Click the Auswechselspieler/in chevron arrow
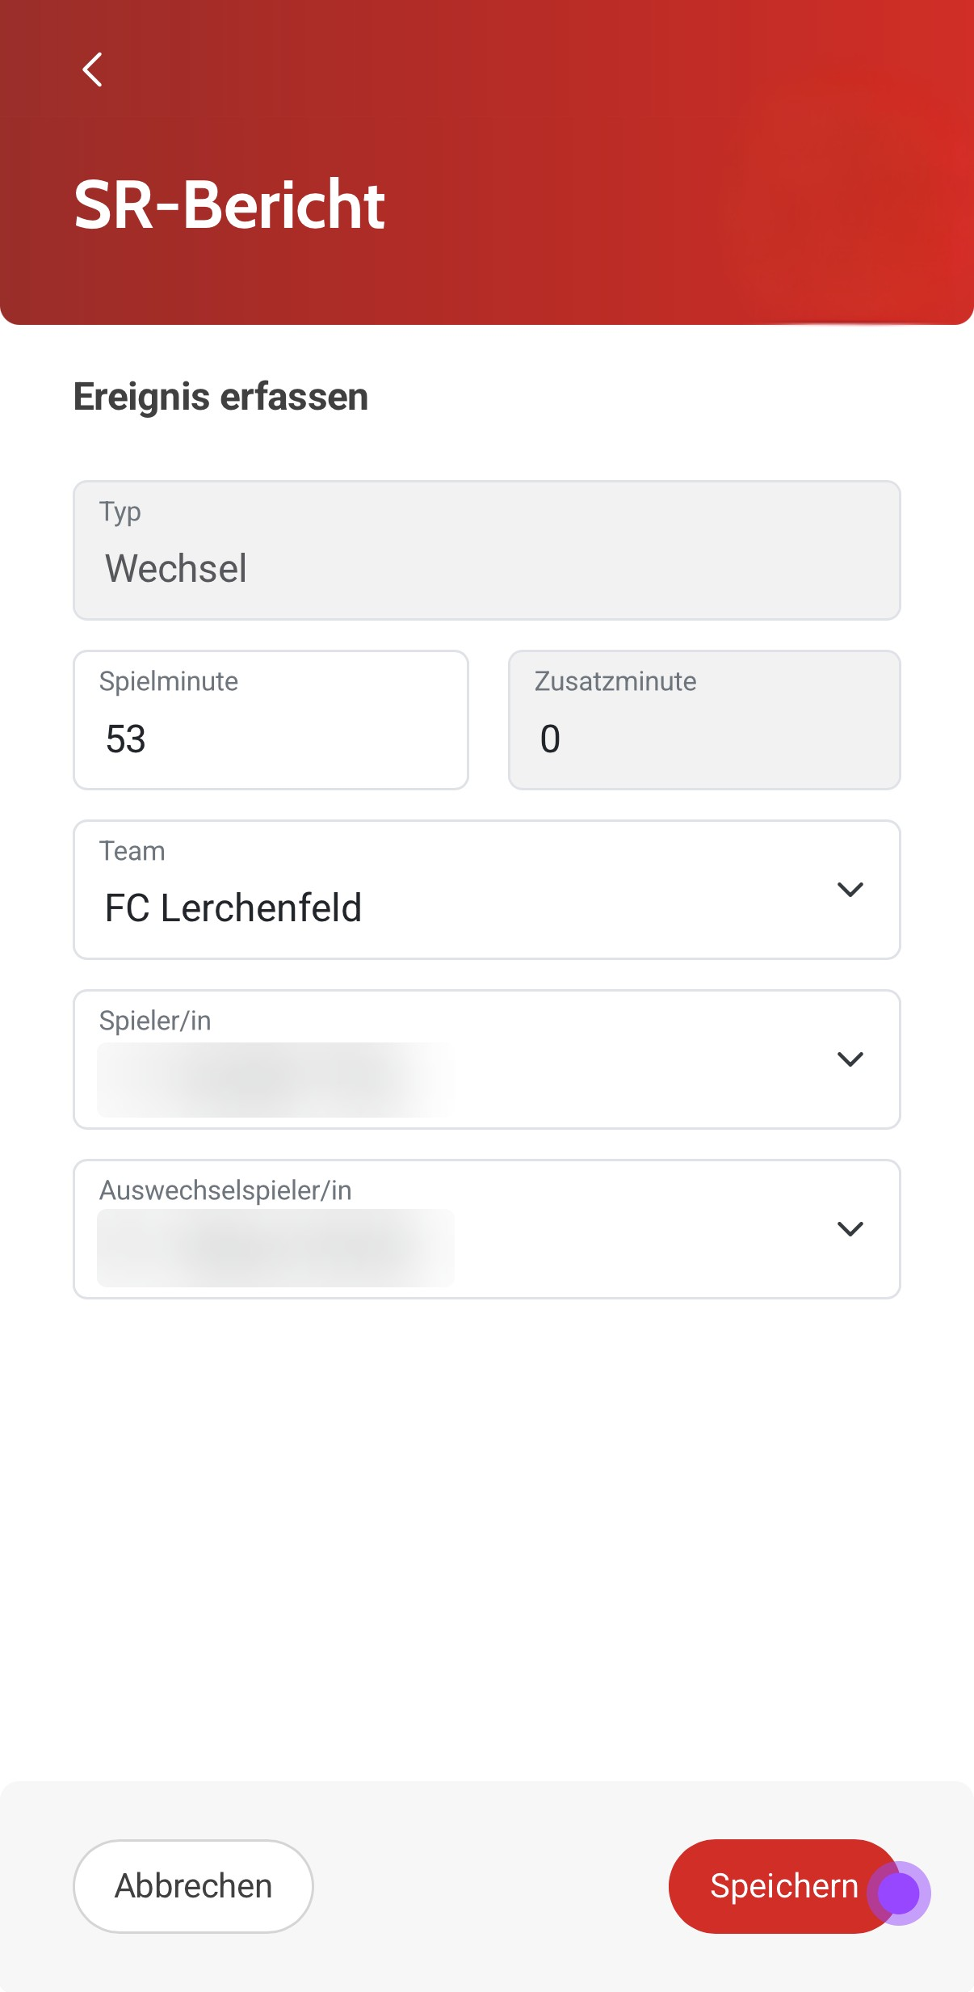 [x=850, y=1229]
